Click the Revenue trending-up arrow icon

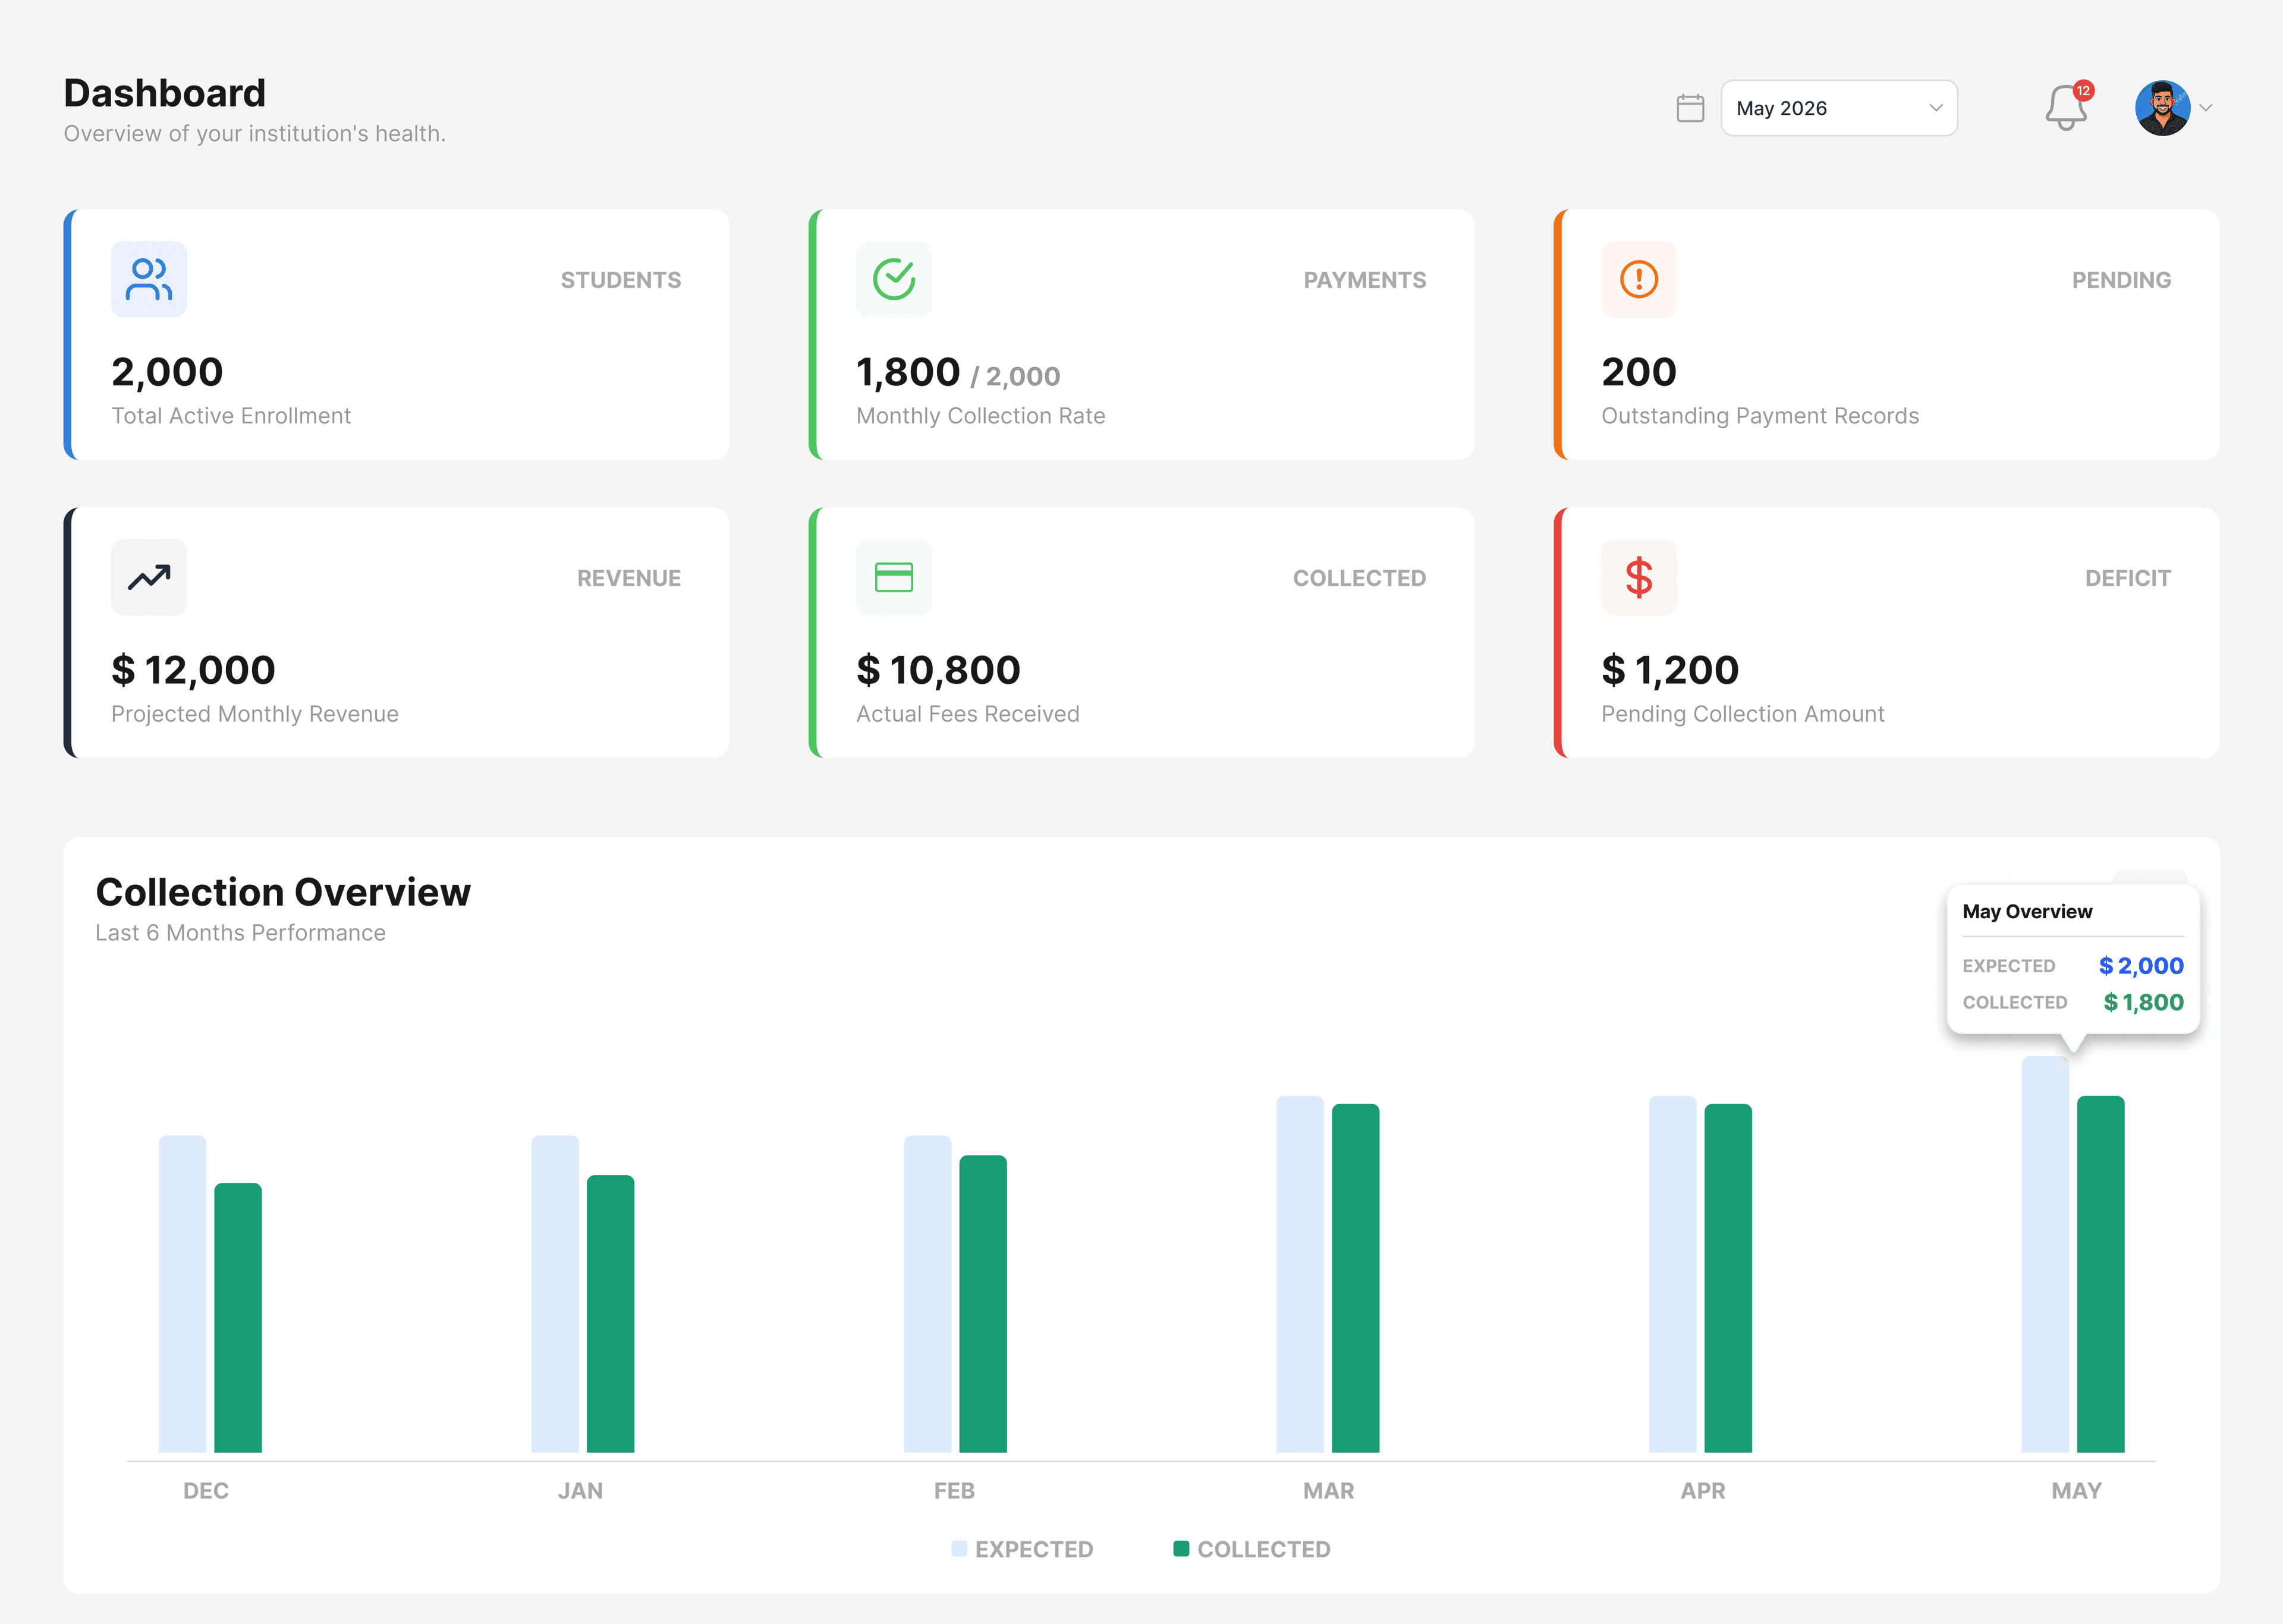pyautogui.click(x=149, y=577)
